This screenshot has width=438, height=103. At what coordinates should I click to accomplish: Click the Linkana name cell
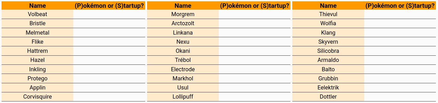pyautogui.click(x=183, y=33)
